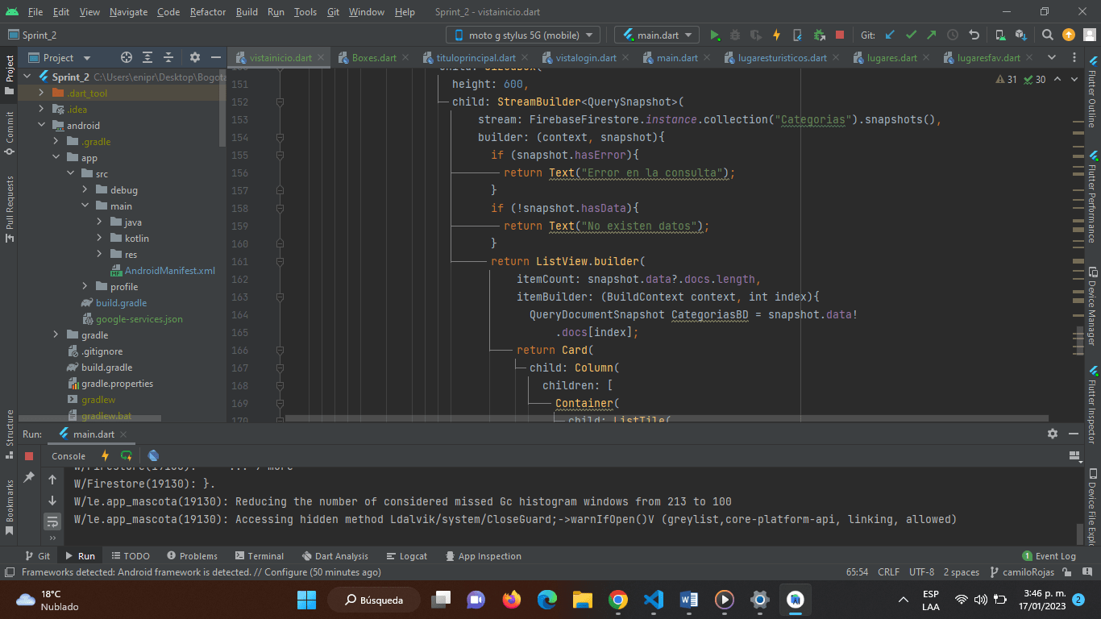This screenshot has width=1101, height=619.
Task: Push commits with the green Git arrow
Action: (x=932, y=35)
